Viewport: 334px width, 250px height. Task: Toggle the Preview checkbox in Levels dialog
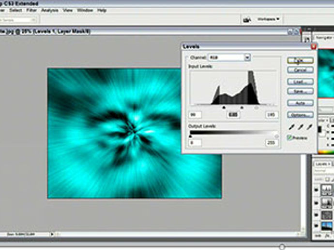pos(289,138)
